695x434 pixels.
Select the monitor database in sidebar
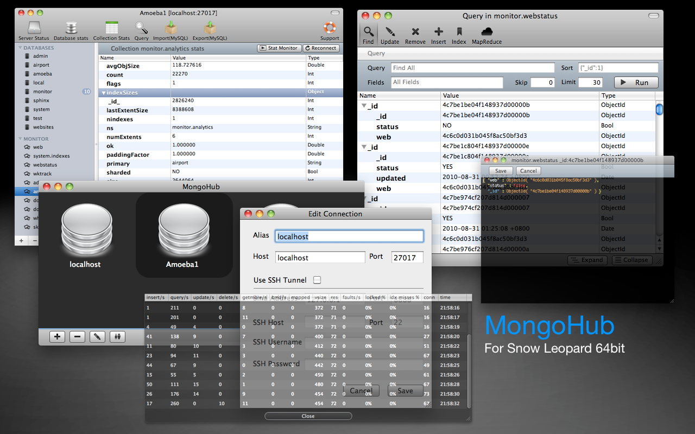(42, 92)
